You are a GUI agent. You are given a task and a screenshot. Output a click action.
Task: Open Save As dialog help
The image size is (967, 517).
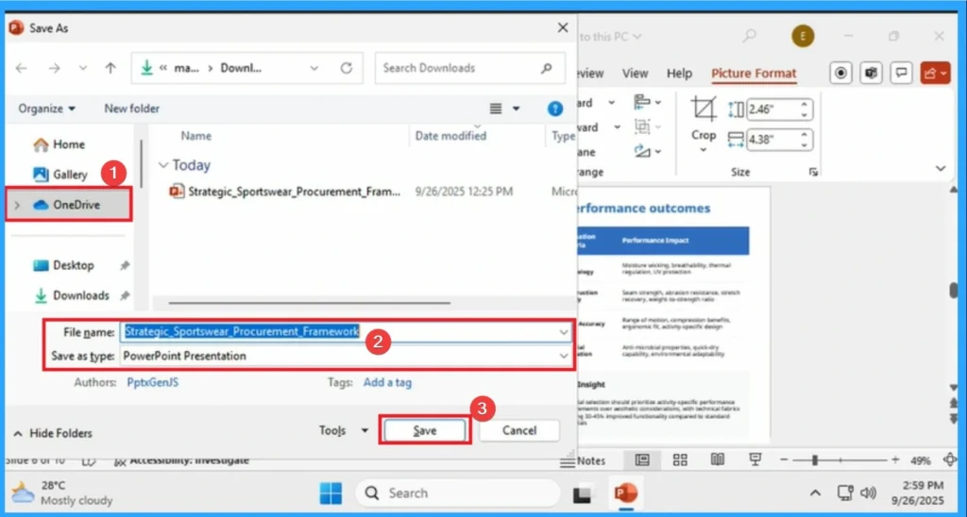(x=555, y=109)
